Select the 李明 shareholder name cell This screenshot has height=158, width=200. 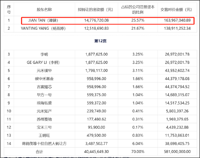[x=44, y=54]
